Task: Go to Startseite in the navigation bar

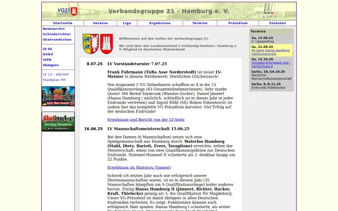Action: click(63, 23)
